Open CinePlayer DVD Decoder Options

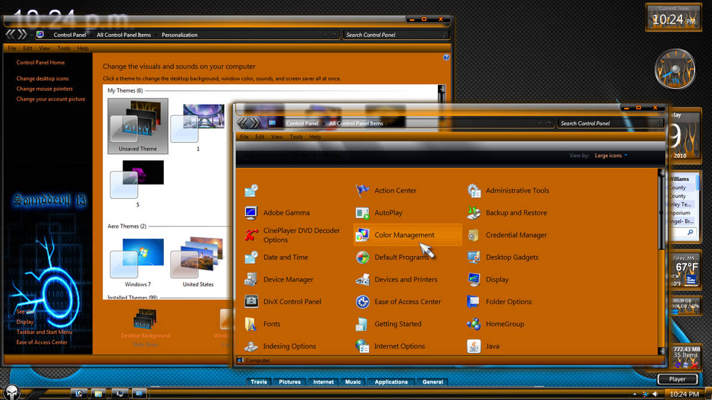pos(302,233)
